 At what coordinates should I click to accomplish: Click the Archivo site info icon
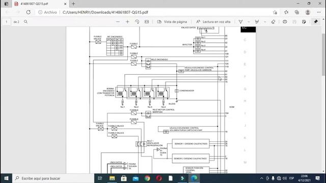(x=40, y=12)
